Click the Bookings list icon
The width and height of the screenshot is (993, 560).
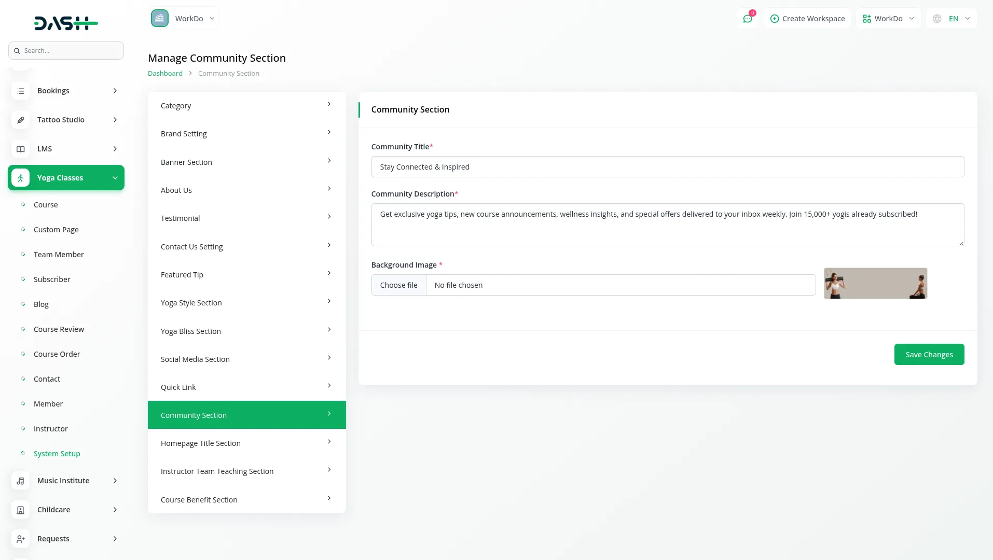click(x=20, y=91)
